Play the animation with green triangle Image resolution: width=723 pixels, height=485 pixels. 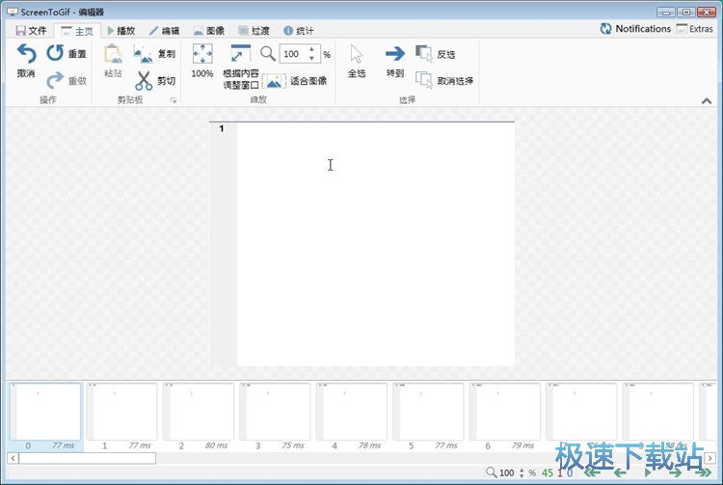tap(648, 472)
